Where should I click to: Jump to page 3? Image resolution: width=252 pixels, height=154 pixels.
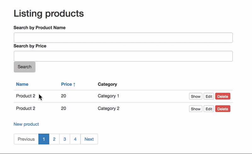point(65,139)
